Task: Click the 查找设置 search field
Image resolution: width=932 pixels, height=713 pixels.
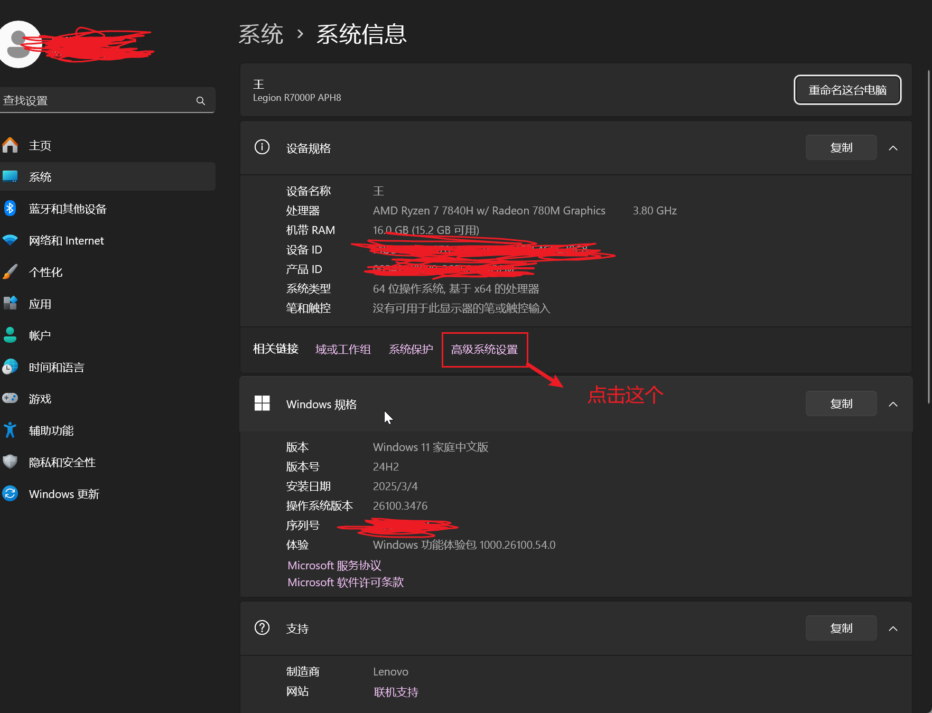Action: pyautogui.click(x=108, y=100)
